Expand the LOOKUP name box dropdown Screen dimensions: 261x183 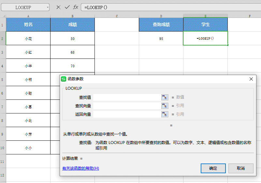pos(48,7)
